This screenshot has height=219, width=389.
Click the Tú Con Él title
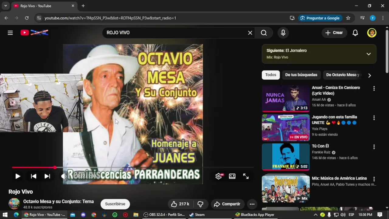[320, 146]
